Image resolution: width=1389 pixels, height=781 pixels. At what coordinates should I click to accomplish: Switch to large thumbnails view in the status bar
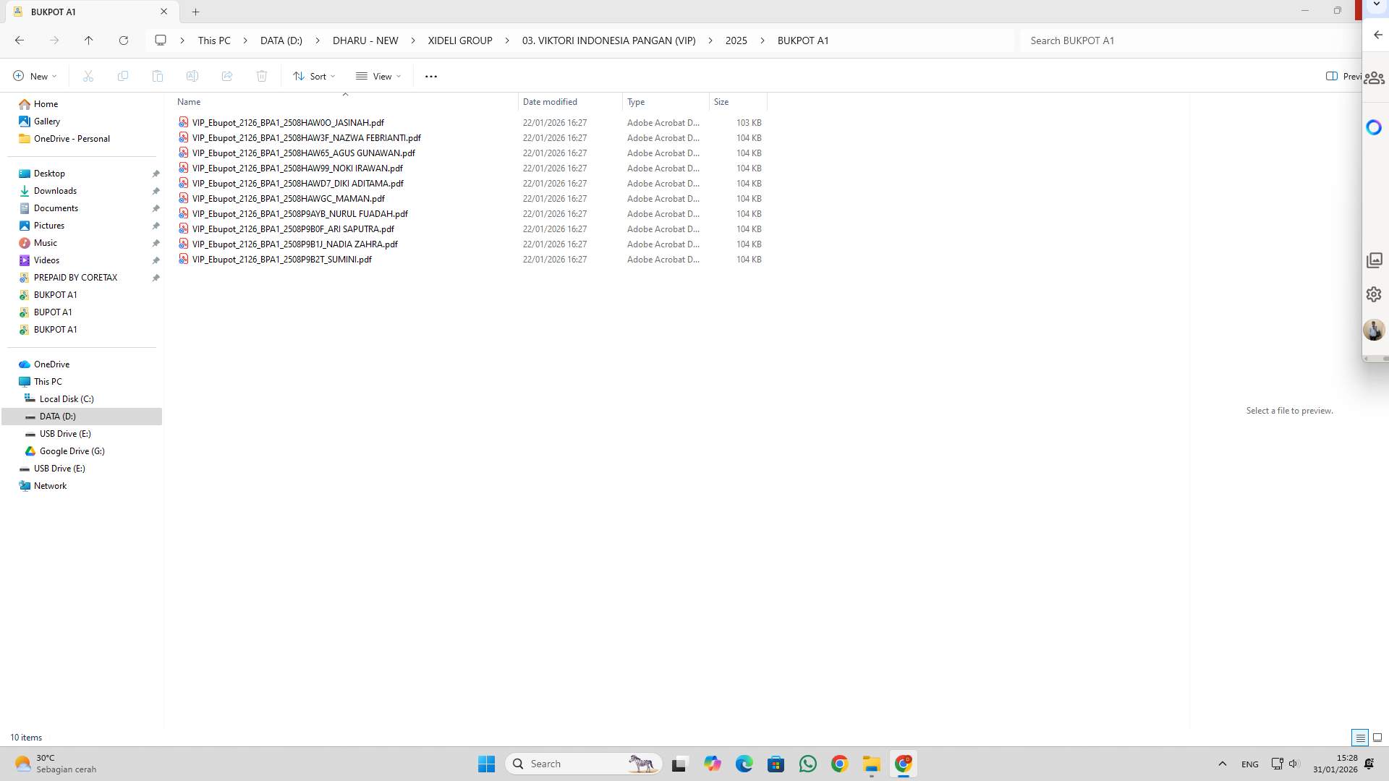click(1379, 738)
